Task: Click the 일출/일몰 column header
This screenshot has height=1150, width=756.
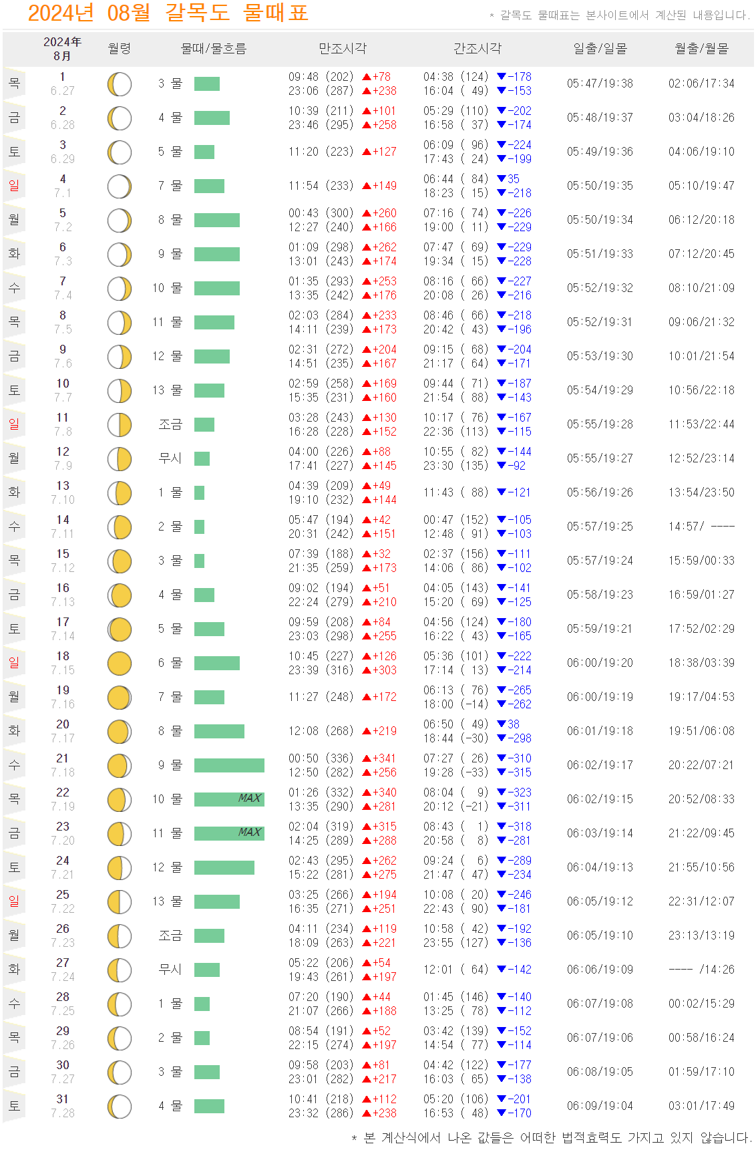Action: (600, 49)
